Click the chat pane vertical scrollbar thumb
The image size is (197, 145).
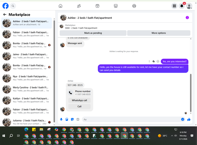(191, 93)
